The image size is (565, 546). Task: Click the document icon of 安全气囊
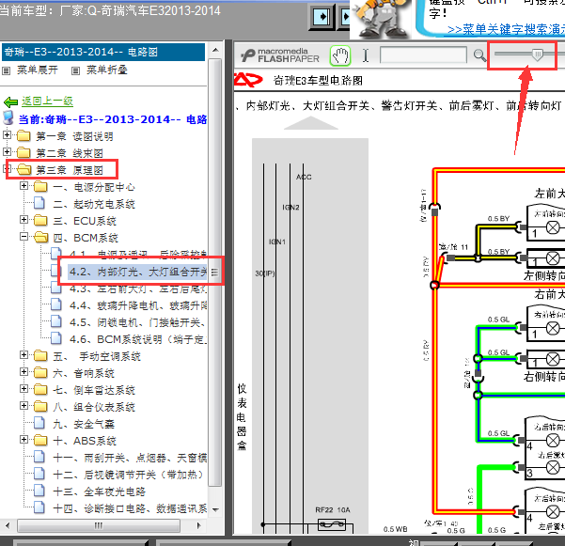tap(39, 424)
